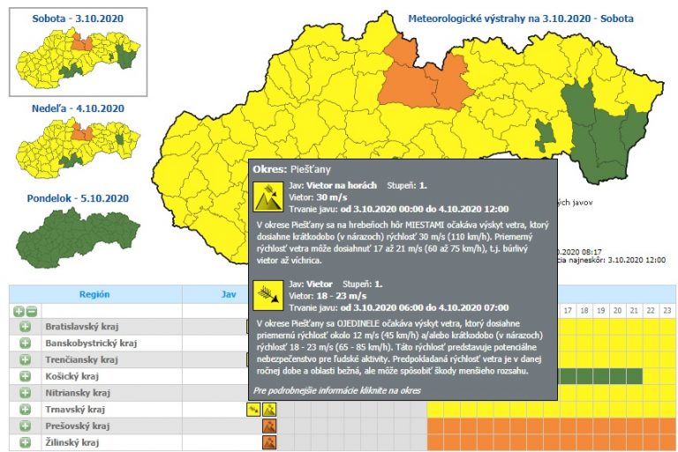
Task: Open the Sobota 3.10.2020 map thumbnail
Action: coord(79,56)
